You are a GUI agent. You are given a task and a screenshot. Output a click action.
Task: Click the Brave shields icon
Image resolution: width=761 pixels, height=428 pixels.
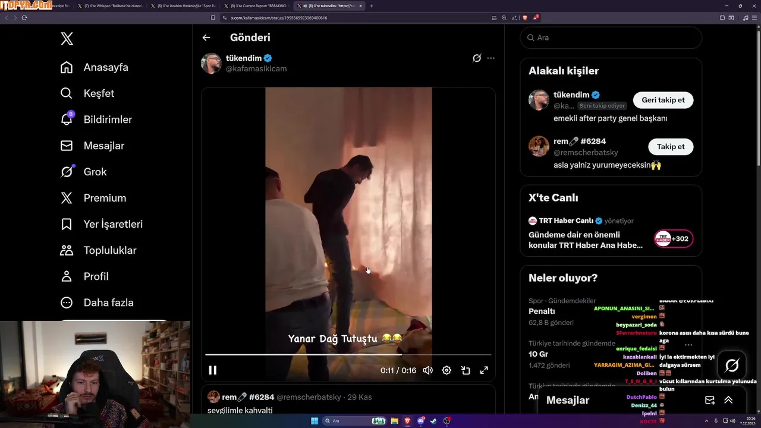coord(525,18)
